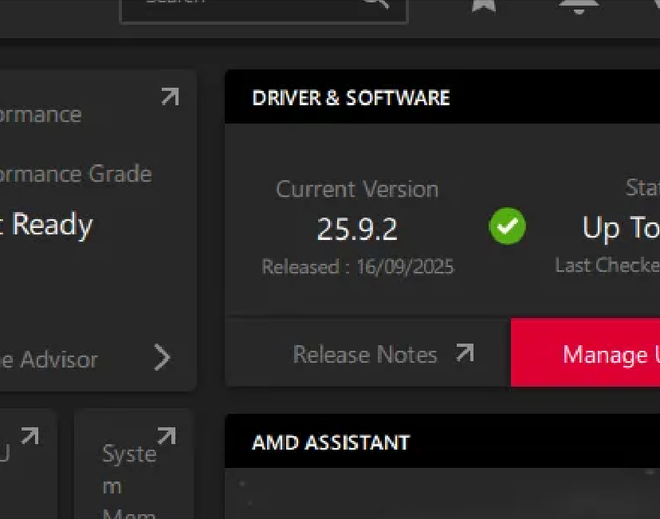Click the DRIVER & SOFTWARE header
Image resolution: width=660 pixels, height=519 pixels.
coord(351,97)
